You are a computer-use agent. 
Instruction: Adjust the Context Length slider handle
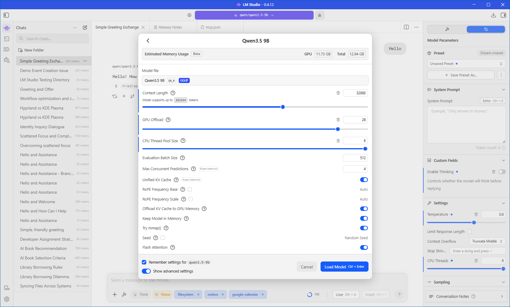[283, 107]
